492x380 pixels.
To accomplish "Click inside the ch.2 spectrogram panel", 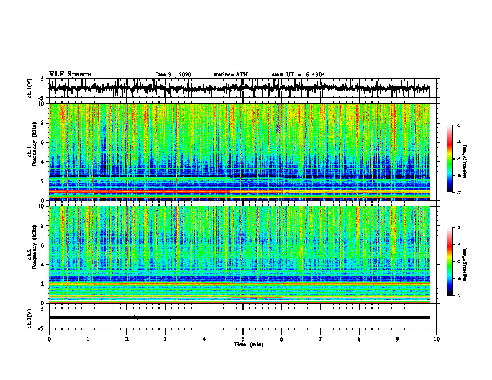I will click(x=240, y=255).
